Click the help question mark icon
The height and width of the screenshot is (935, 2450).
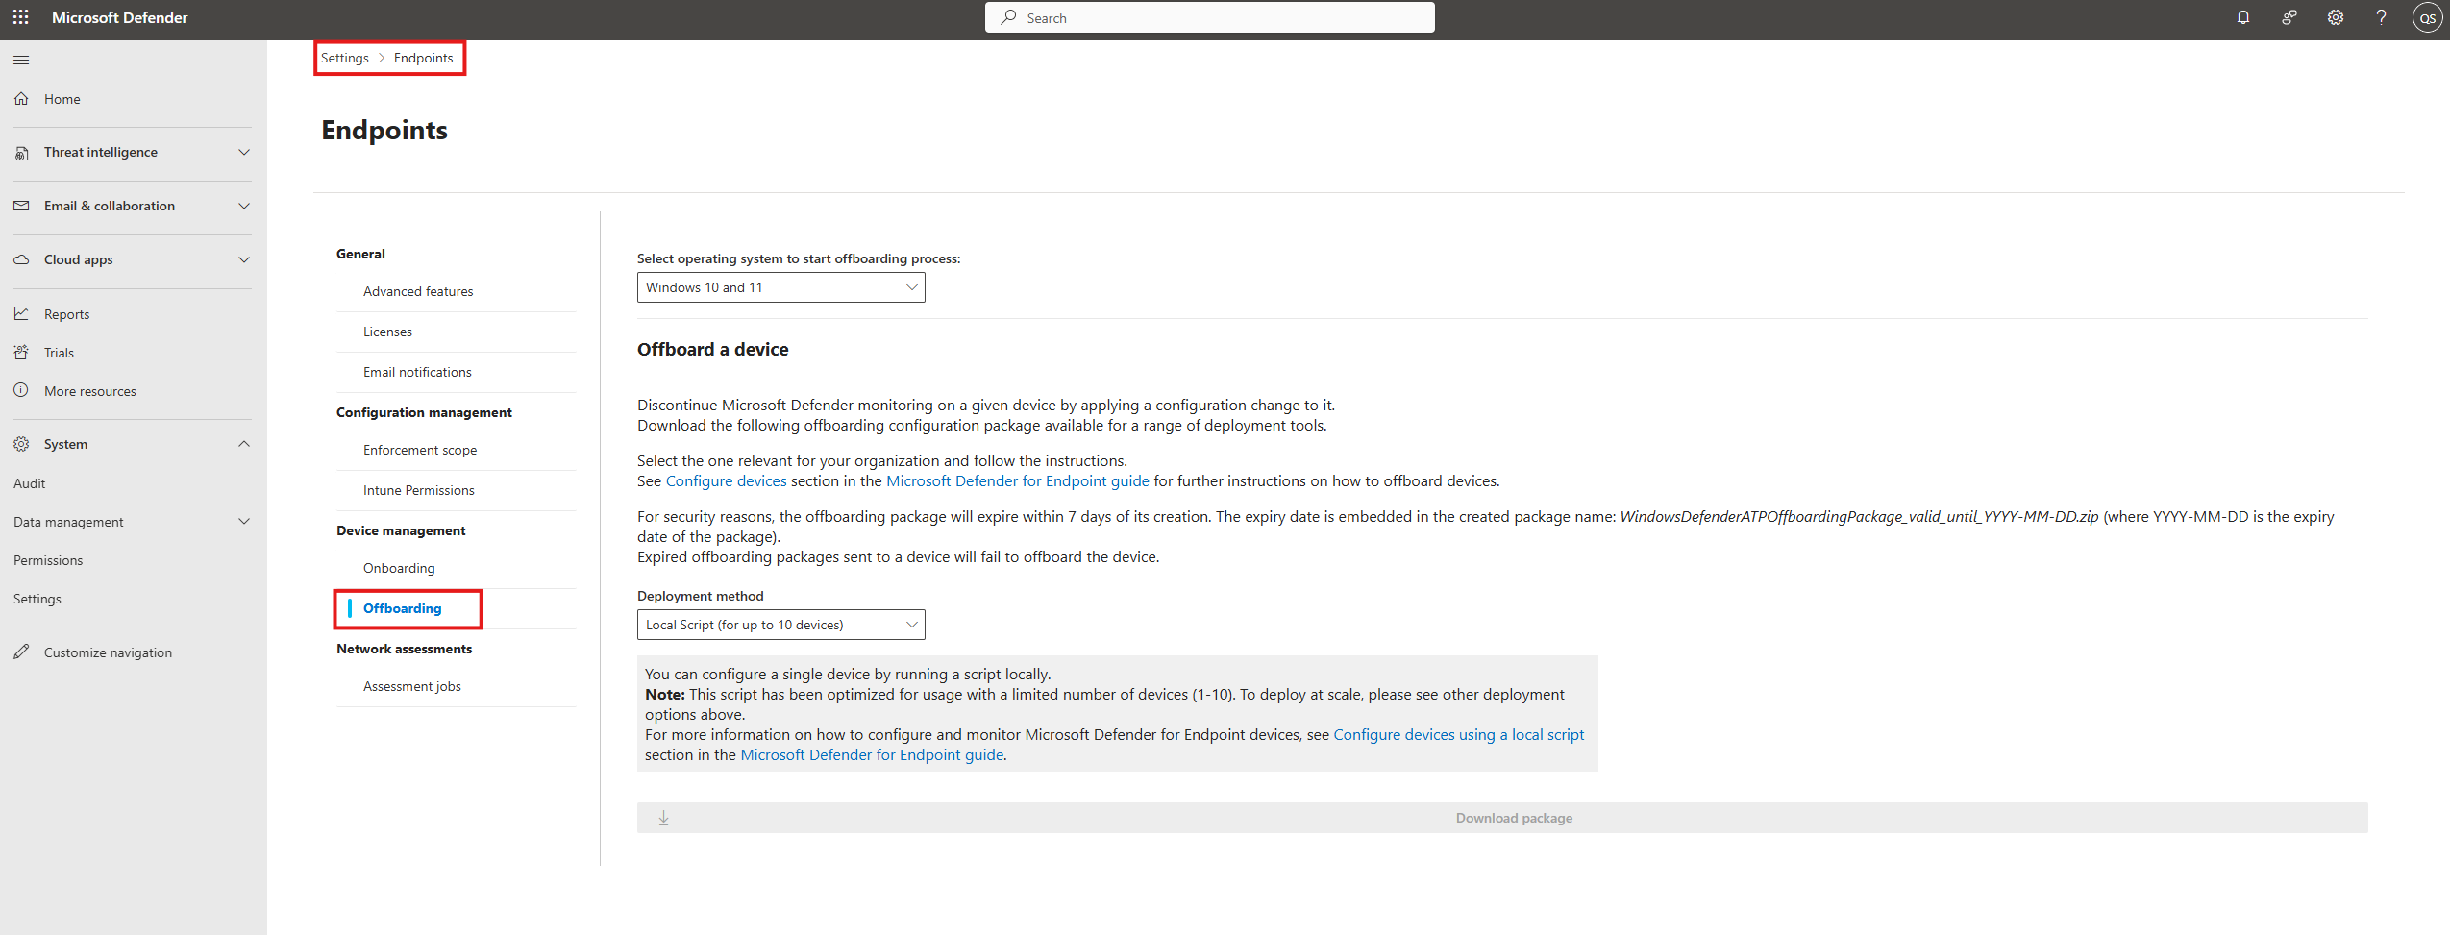pos(2382,17)
